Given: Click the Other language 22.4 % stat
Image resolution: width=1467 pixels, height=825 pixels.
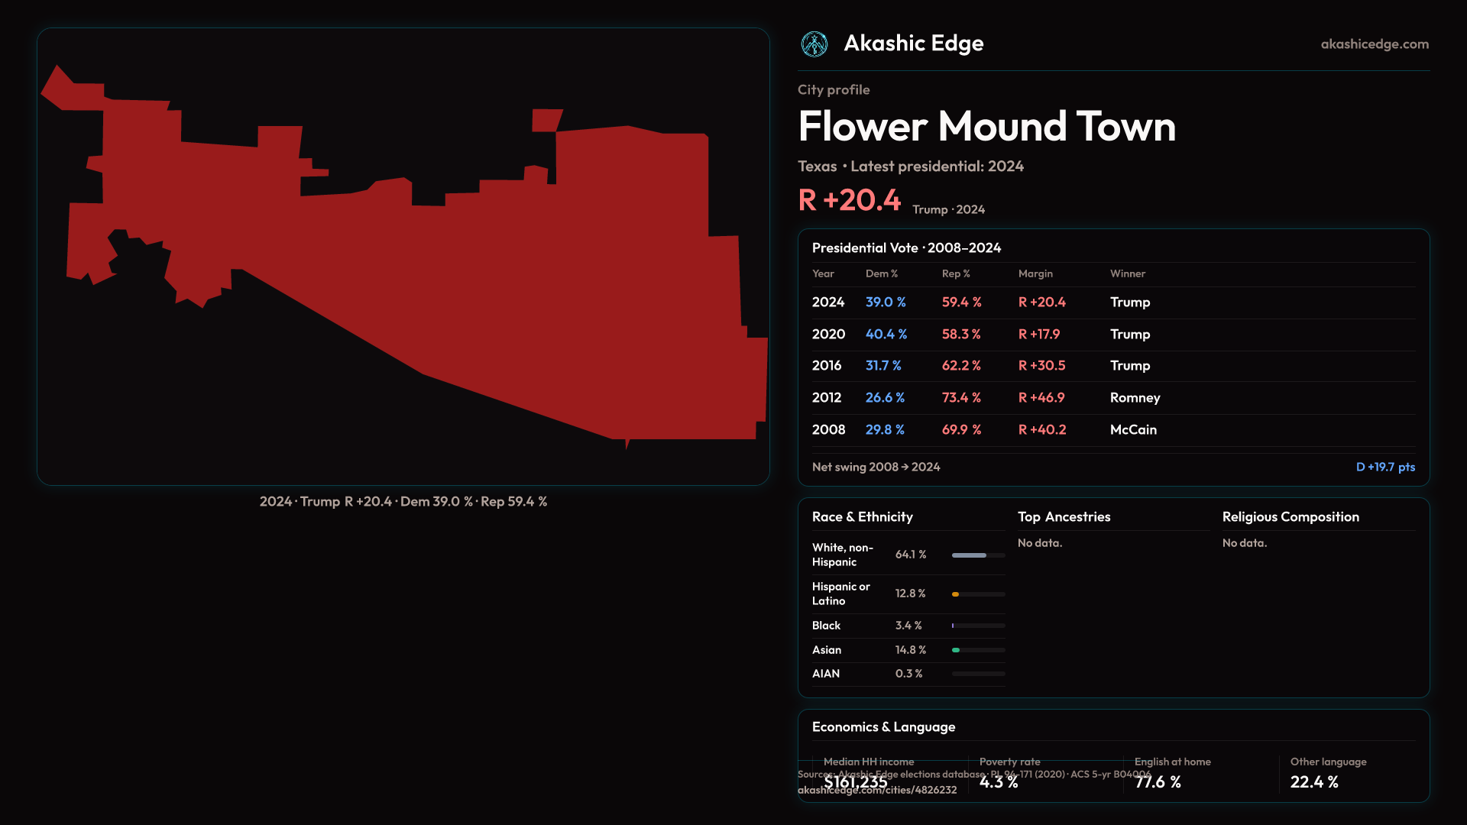Looking at the screenshot, I should (x=1314, y=781).
